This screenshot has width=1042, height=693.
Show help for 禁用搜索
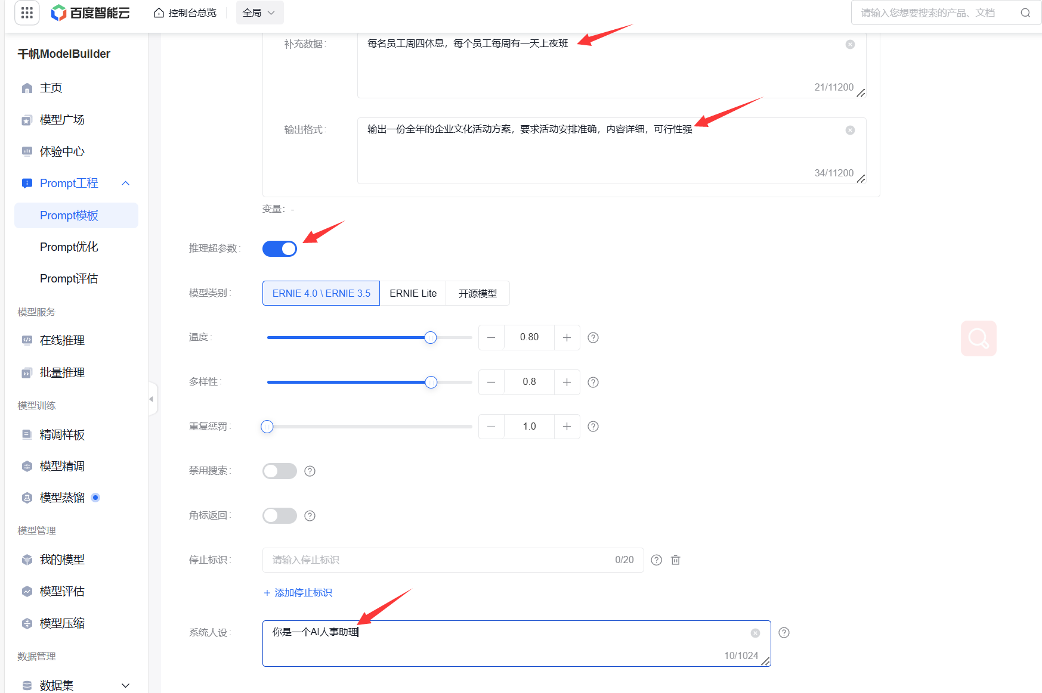coord(310,471)
